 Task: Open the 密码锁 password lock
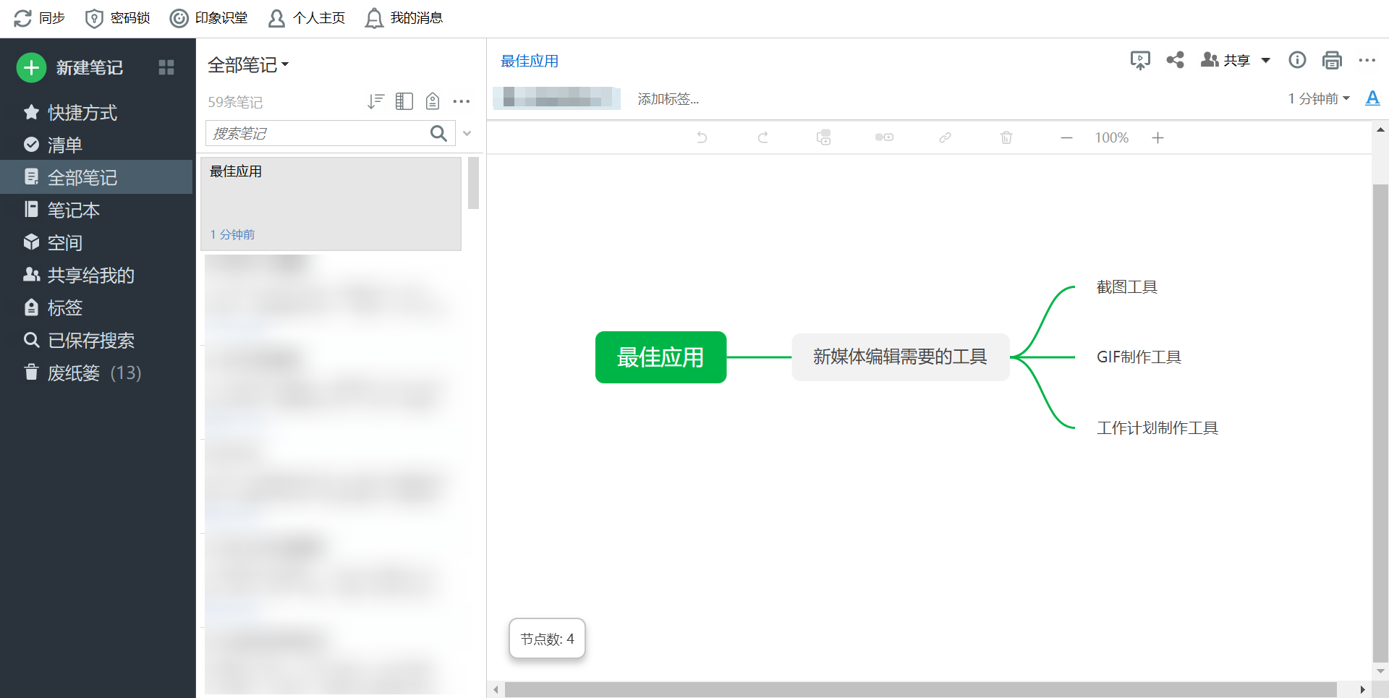click(117, 17)
